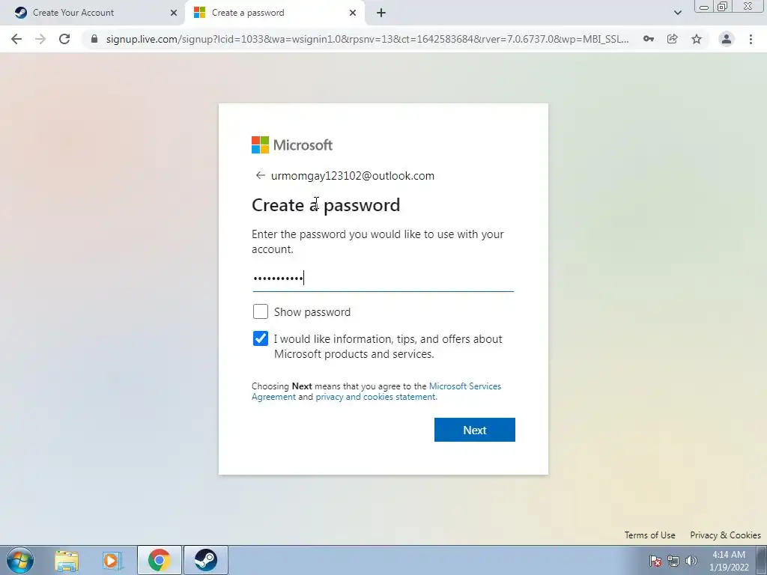Launch Windows Media Player from taskbar
This screenshot has height=575, width=767.
[112, 560]
